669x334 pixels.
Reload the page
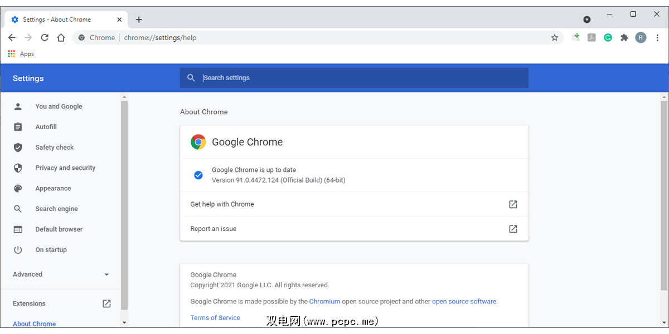point(45,38)
